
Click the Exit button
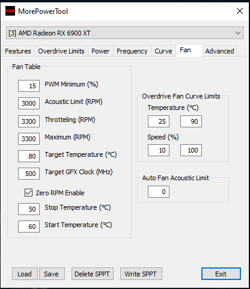coord(221,274)
